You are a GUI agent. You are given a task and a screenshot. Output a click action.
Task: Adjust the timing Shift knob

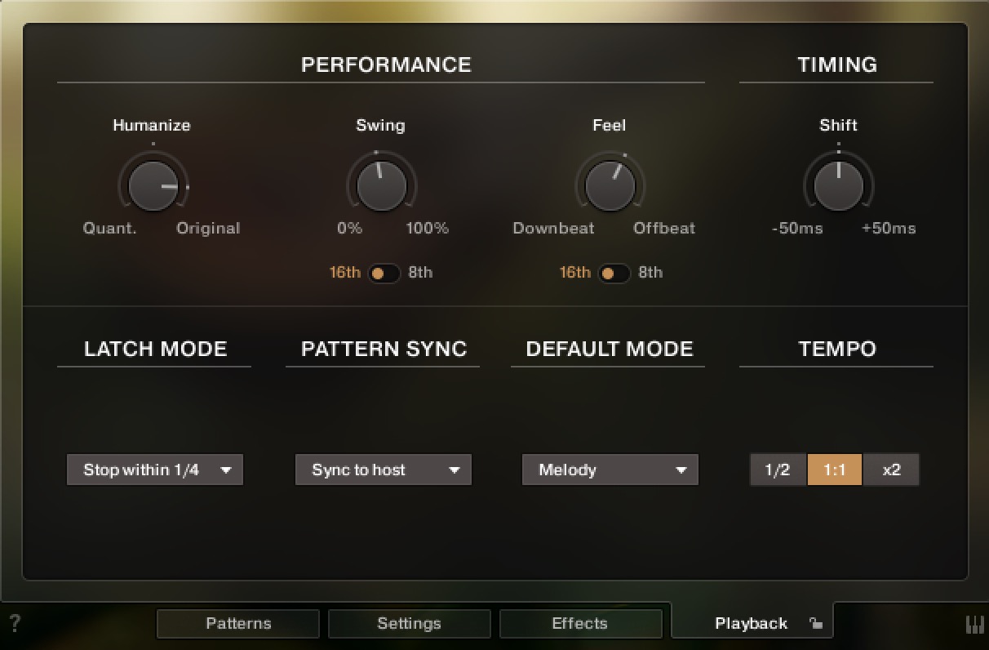coord(839,185)
